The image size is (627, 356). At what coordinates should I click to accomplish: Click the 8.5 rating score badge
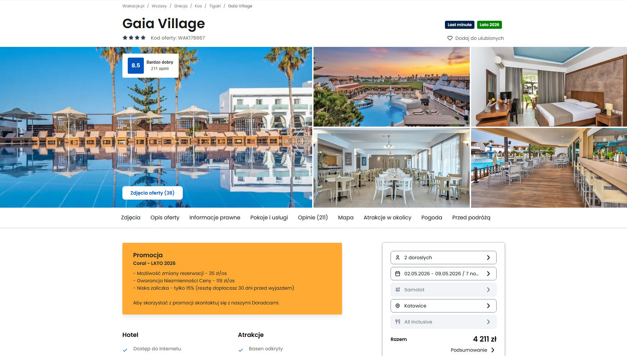[x=136, y=66]
